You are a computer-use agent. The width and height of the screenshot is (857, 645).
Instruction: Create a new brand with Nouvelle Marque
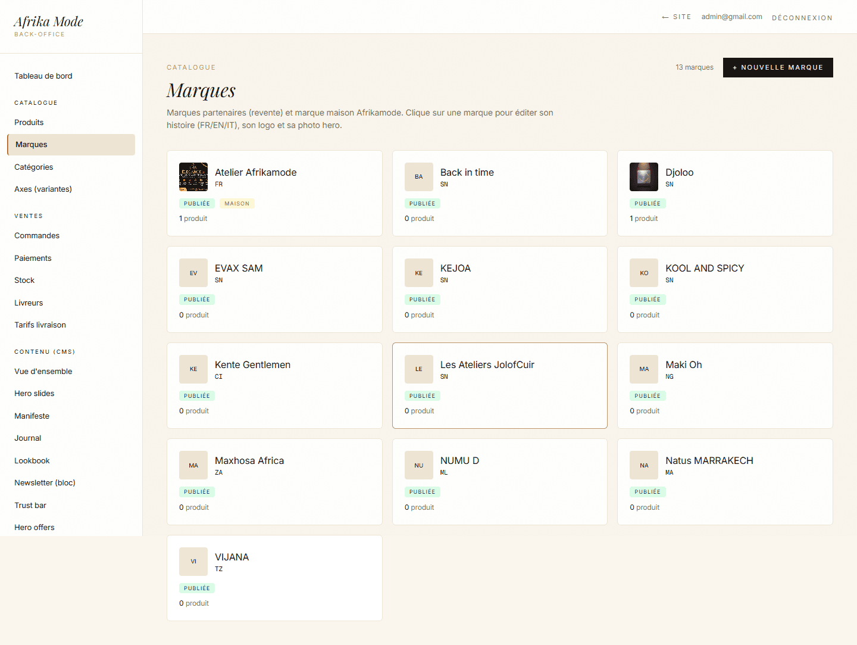click(778, 67)
